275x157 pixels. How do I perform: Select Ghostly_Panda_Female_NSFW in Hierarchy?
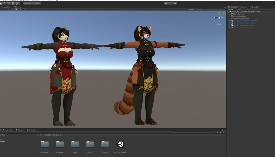(245, 21)
